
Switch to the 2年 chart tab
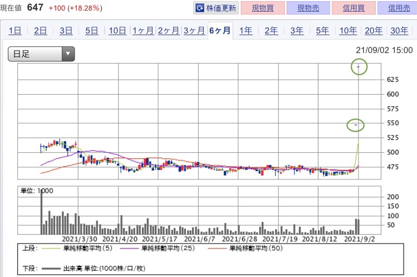(271, 31)
